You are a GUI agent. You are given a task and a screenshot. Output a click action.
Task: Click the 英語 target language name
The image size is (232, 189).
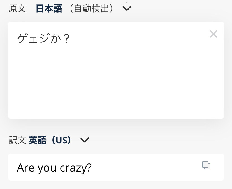pos(38,140)
